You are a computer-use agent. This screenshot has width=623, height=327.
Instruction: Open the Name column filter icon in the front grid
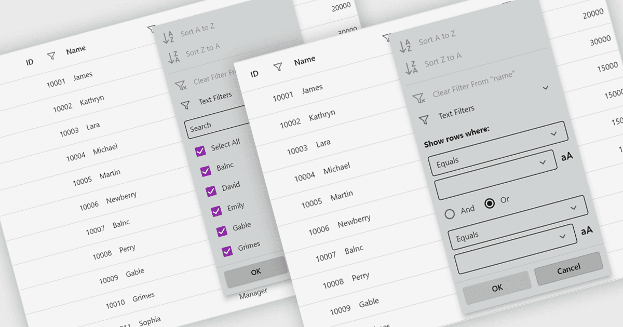click(387, 37)
